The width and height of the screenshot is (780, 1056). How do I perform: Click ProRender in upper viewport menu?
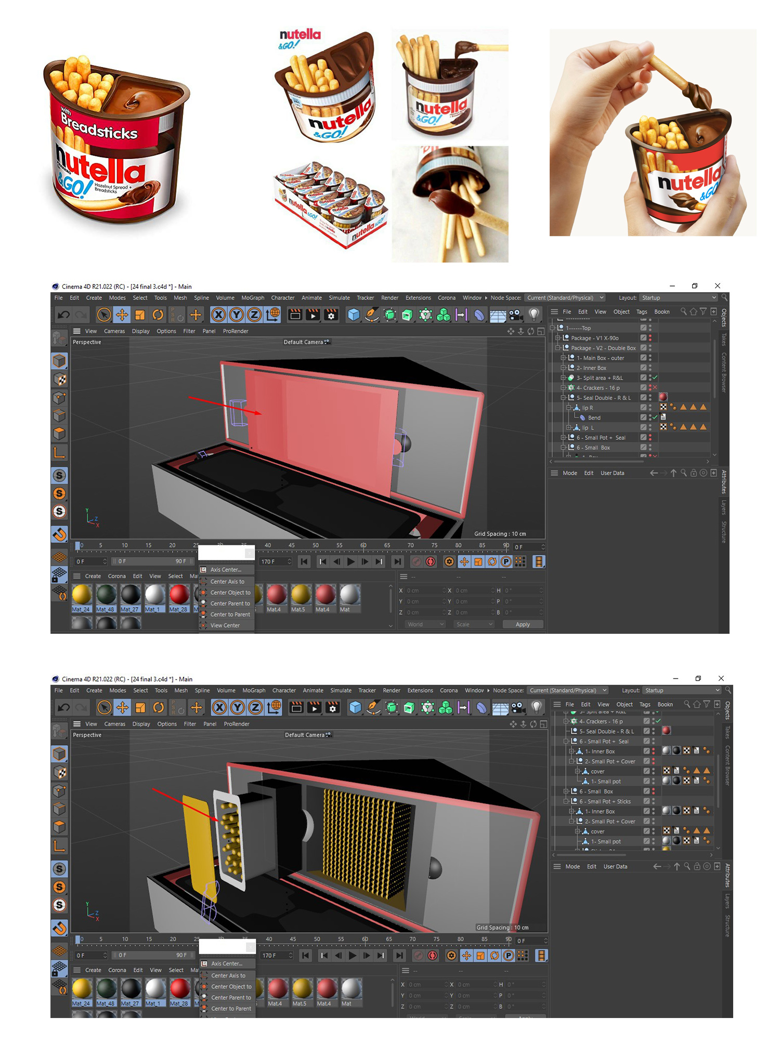point(236,331)
